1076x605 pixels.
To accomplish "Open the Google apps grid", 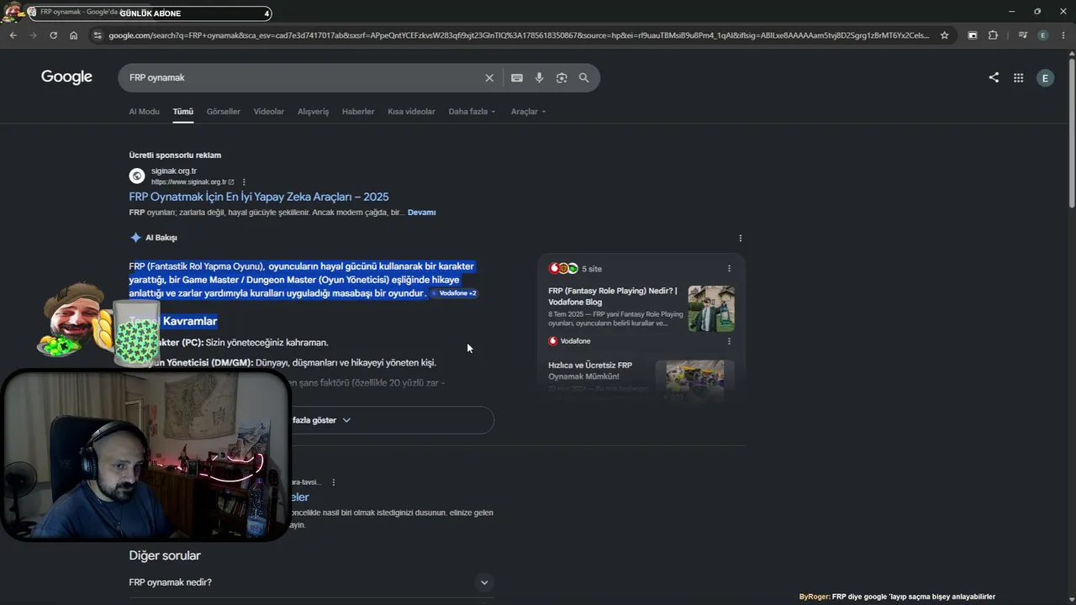I will click(x=1018, y=77).
